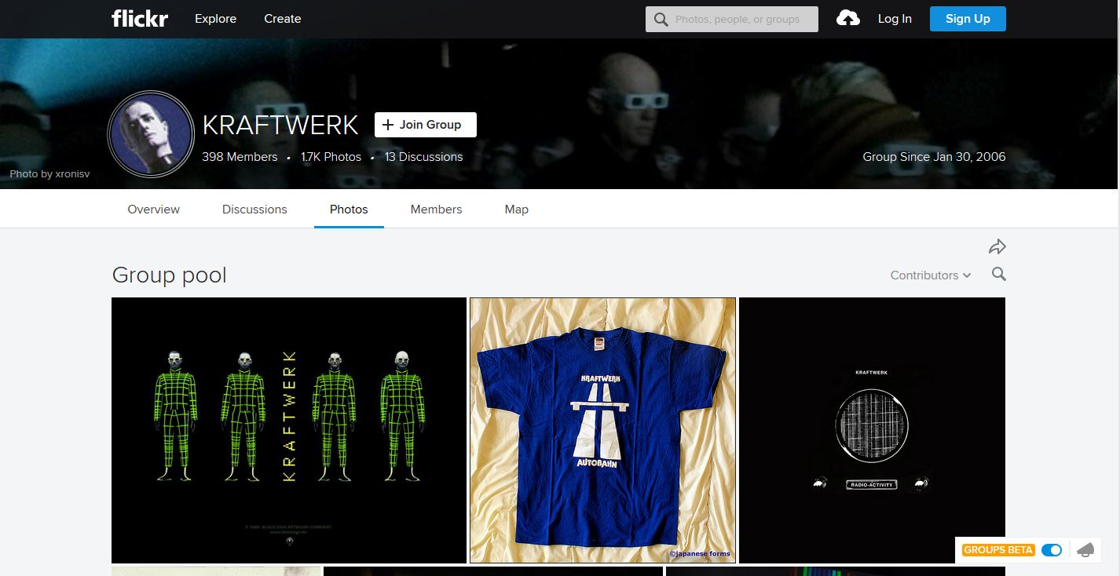Switch to the Overview tab

tap(154, 210)
